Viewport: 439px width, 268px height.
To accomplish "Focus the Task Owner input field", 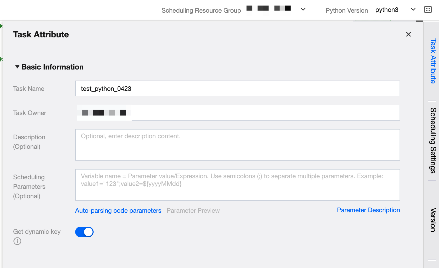I will click(x=265, y=113).
